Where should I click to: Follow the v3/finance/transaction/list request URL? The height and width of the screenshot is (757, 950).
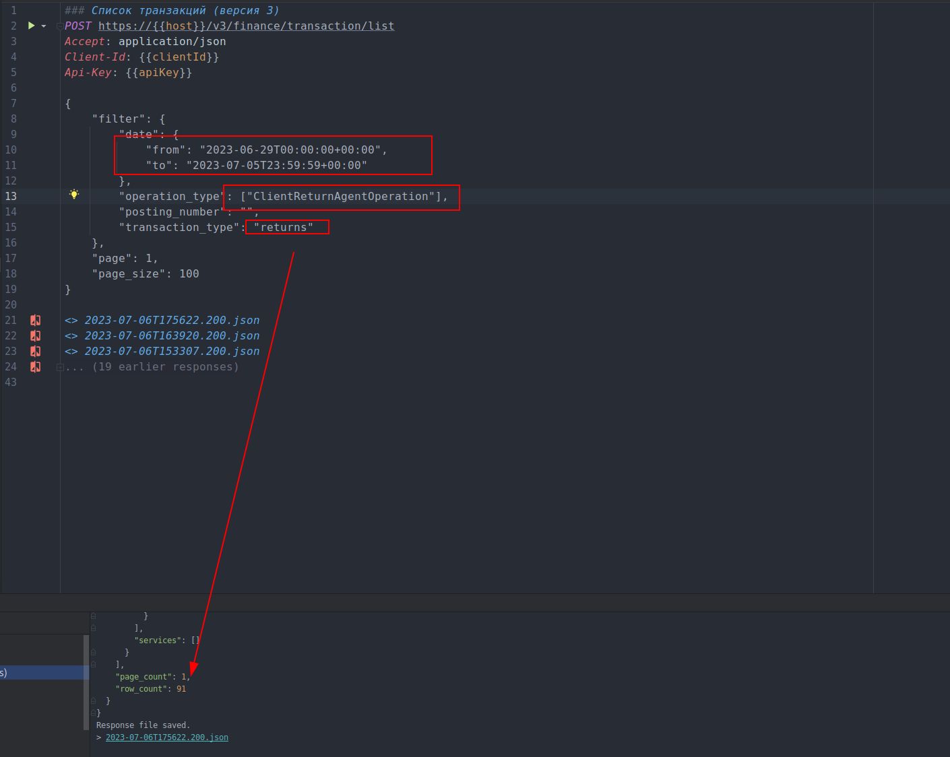(247, 26)
